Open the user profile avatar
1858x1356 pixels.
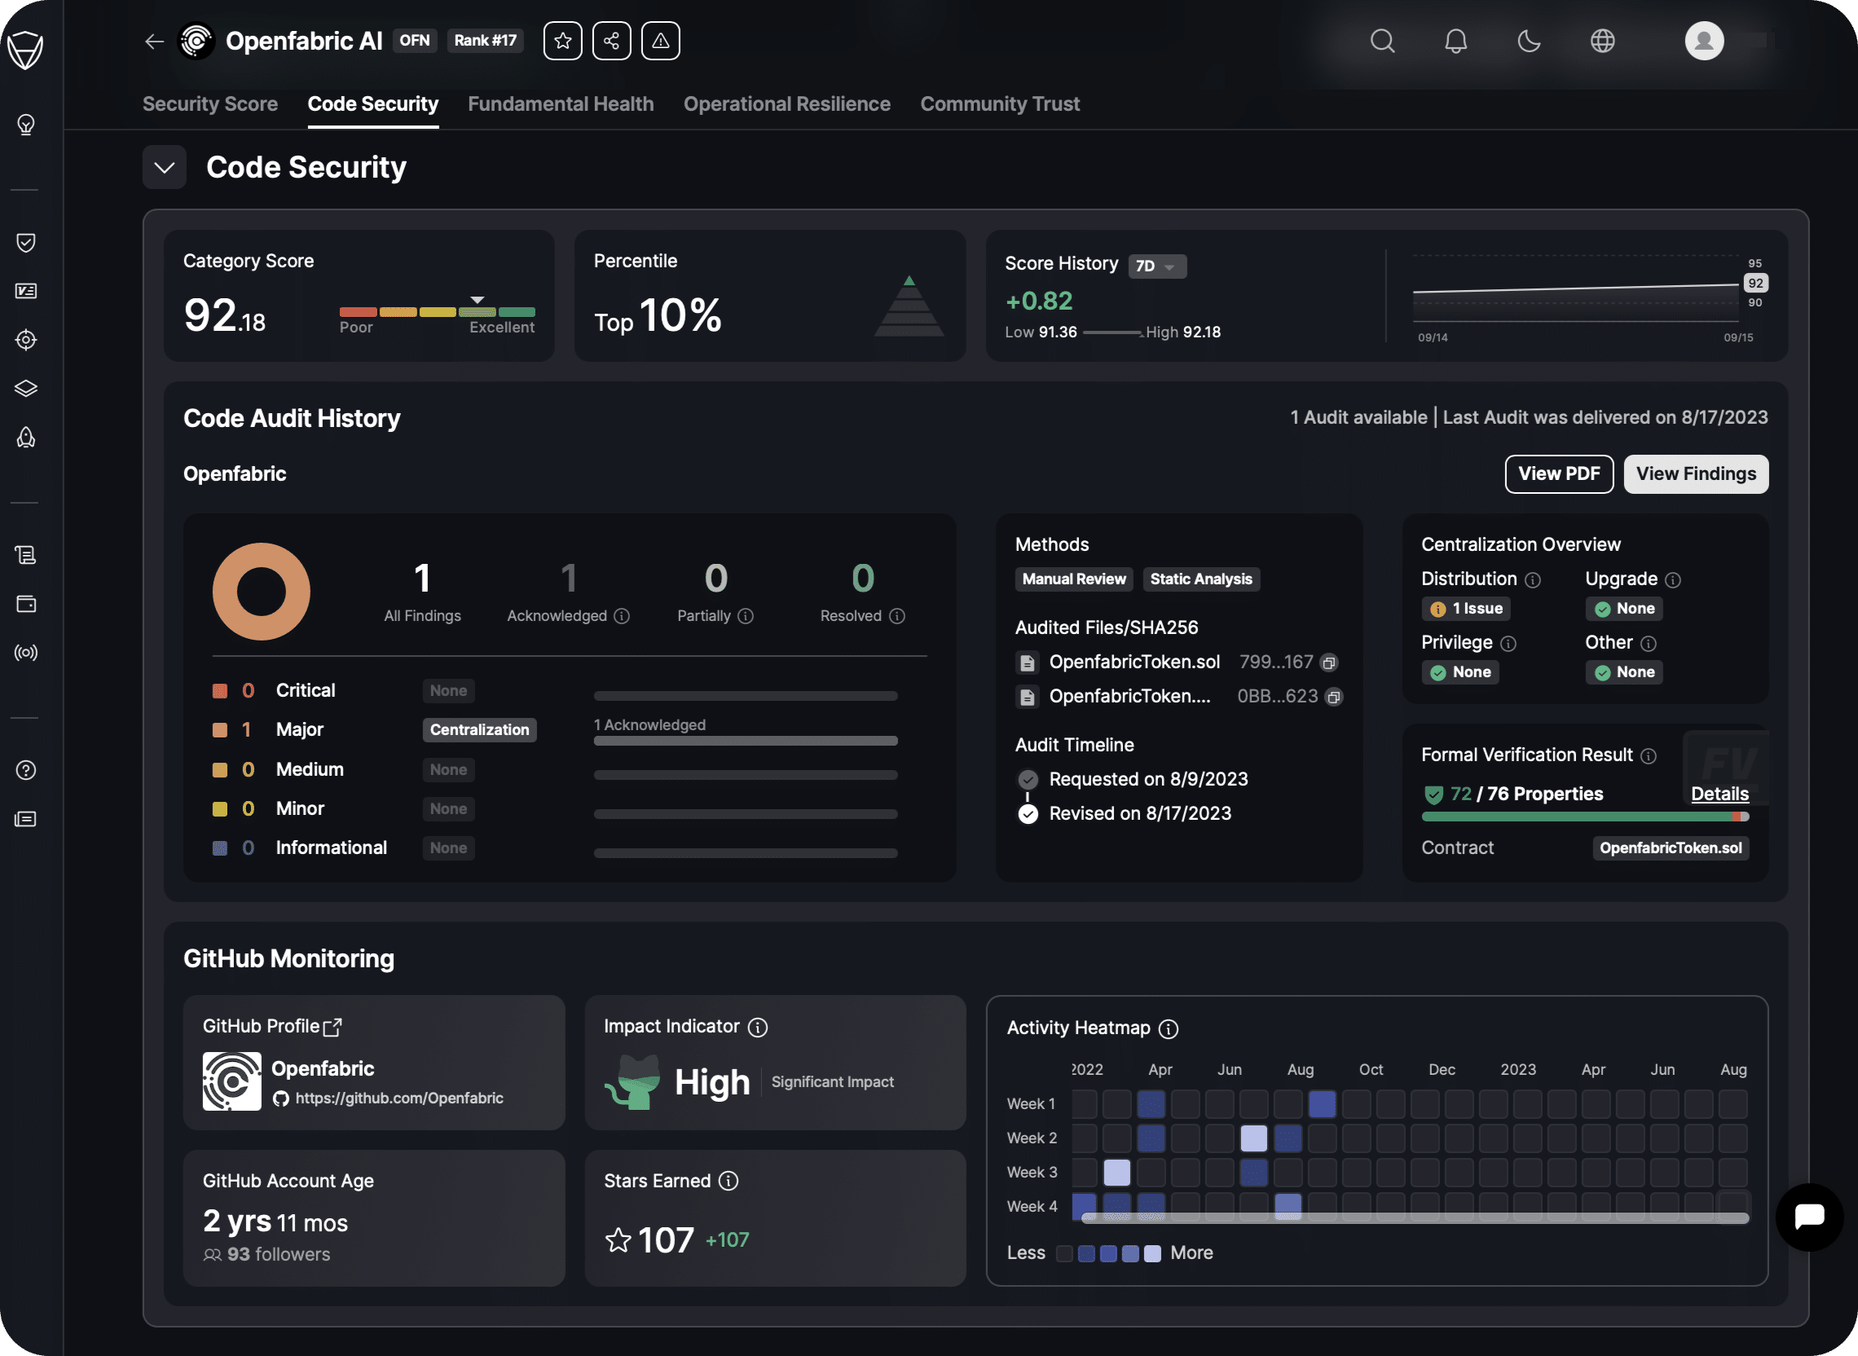click(1705, 41)
